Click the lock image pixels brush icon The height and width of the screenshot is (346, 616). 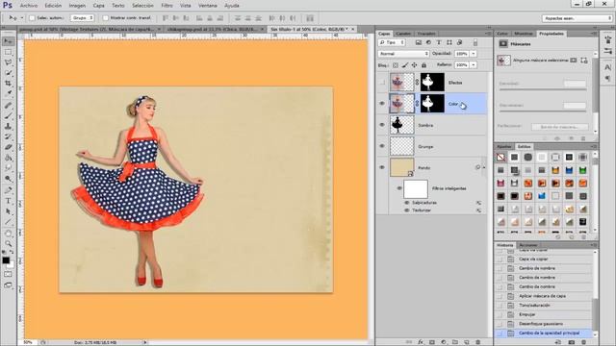click(x=404, y=65)
